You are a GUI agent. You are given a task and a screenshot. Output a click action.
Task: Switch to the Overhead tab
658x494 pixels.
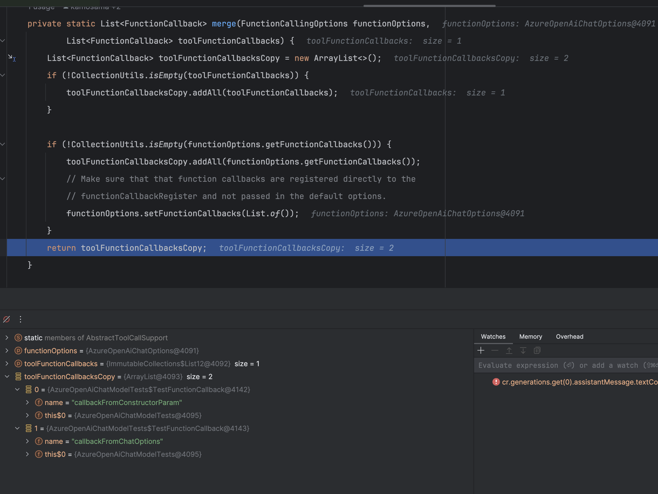(x=570, y=336)
